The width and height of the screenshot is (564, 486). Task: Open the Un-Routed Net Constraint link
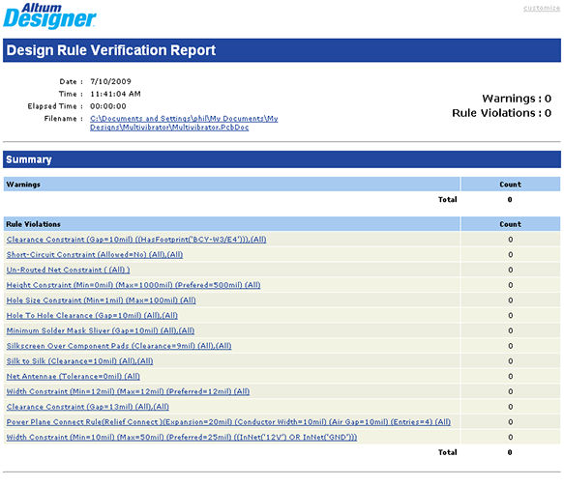(x=68, y=270)
